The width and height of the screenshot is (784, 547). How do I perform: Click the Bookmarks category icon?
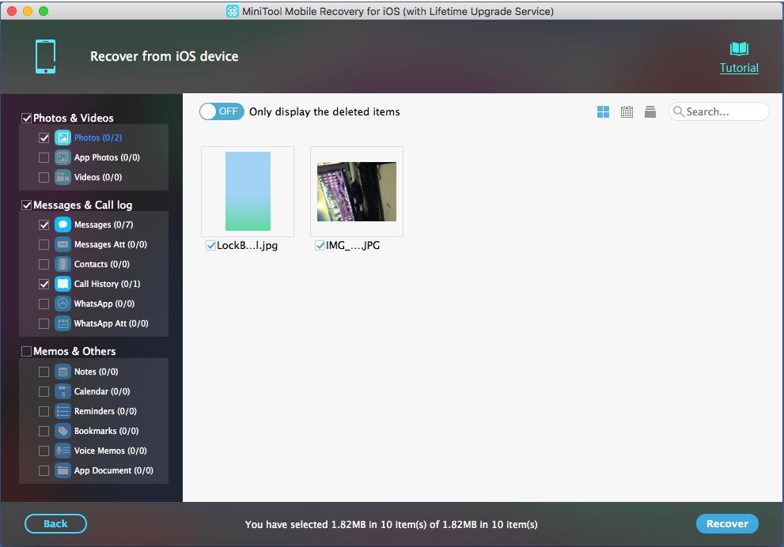62,431
